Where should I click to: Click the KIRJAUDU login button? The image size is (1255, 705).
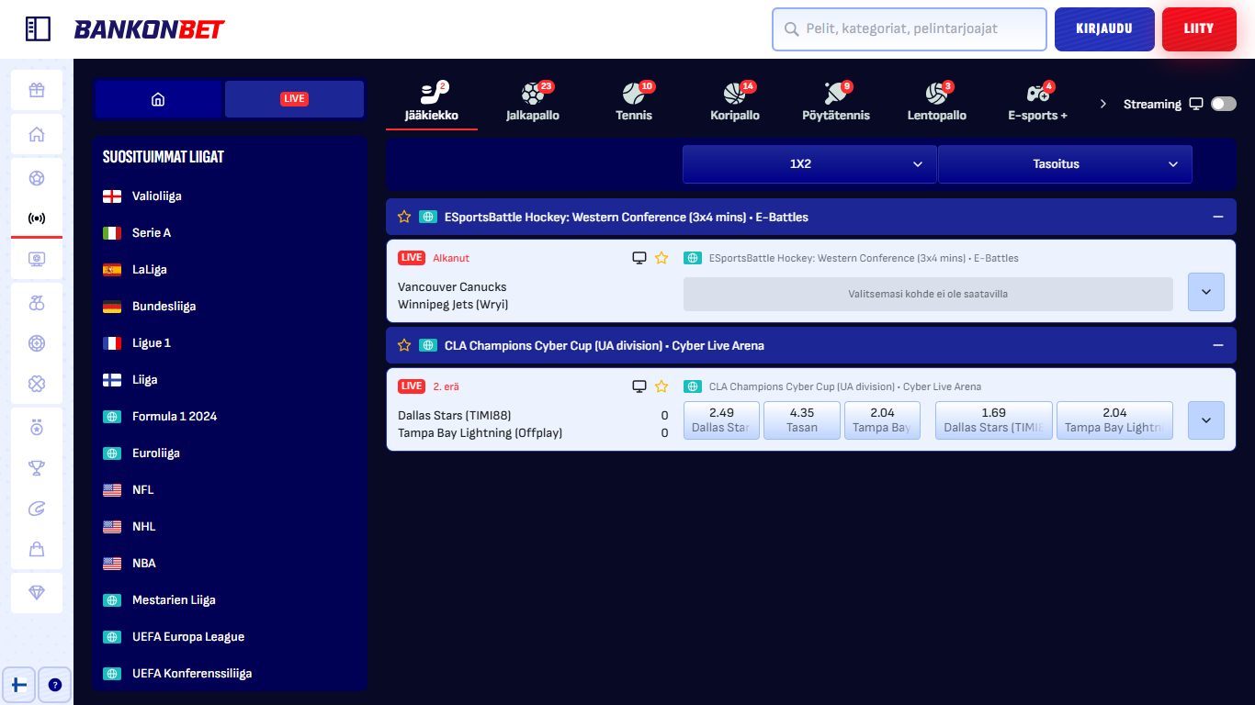point(1103,29)
